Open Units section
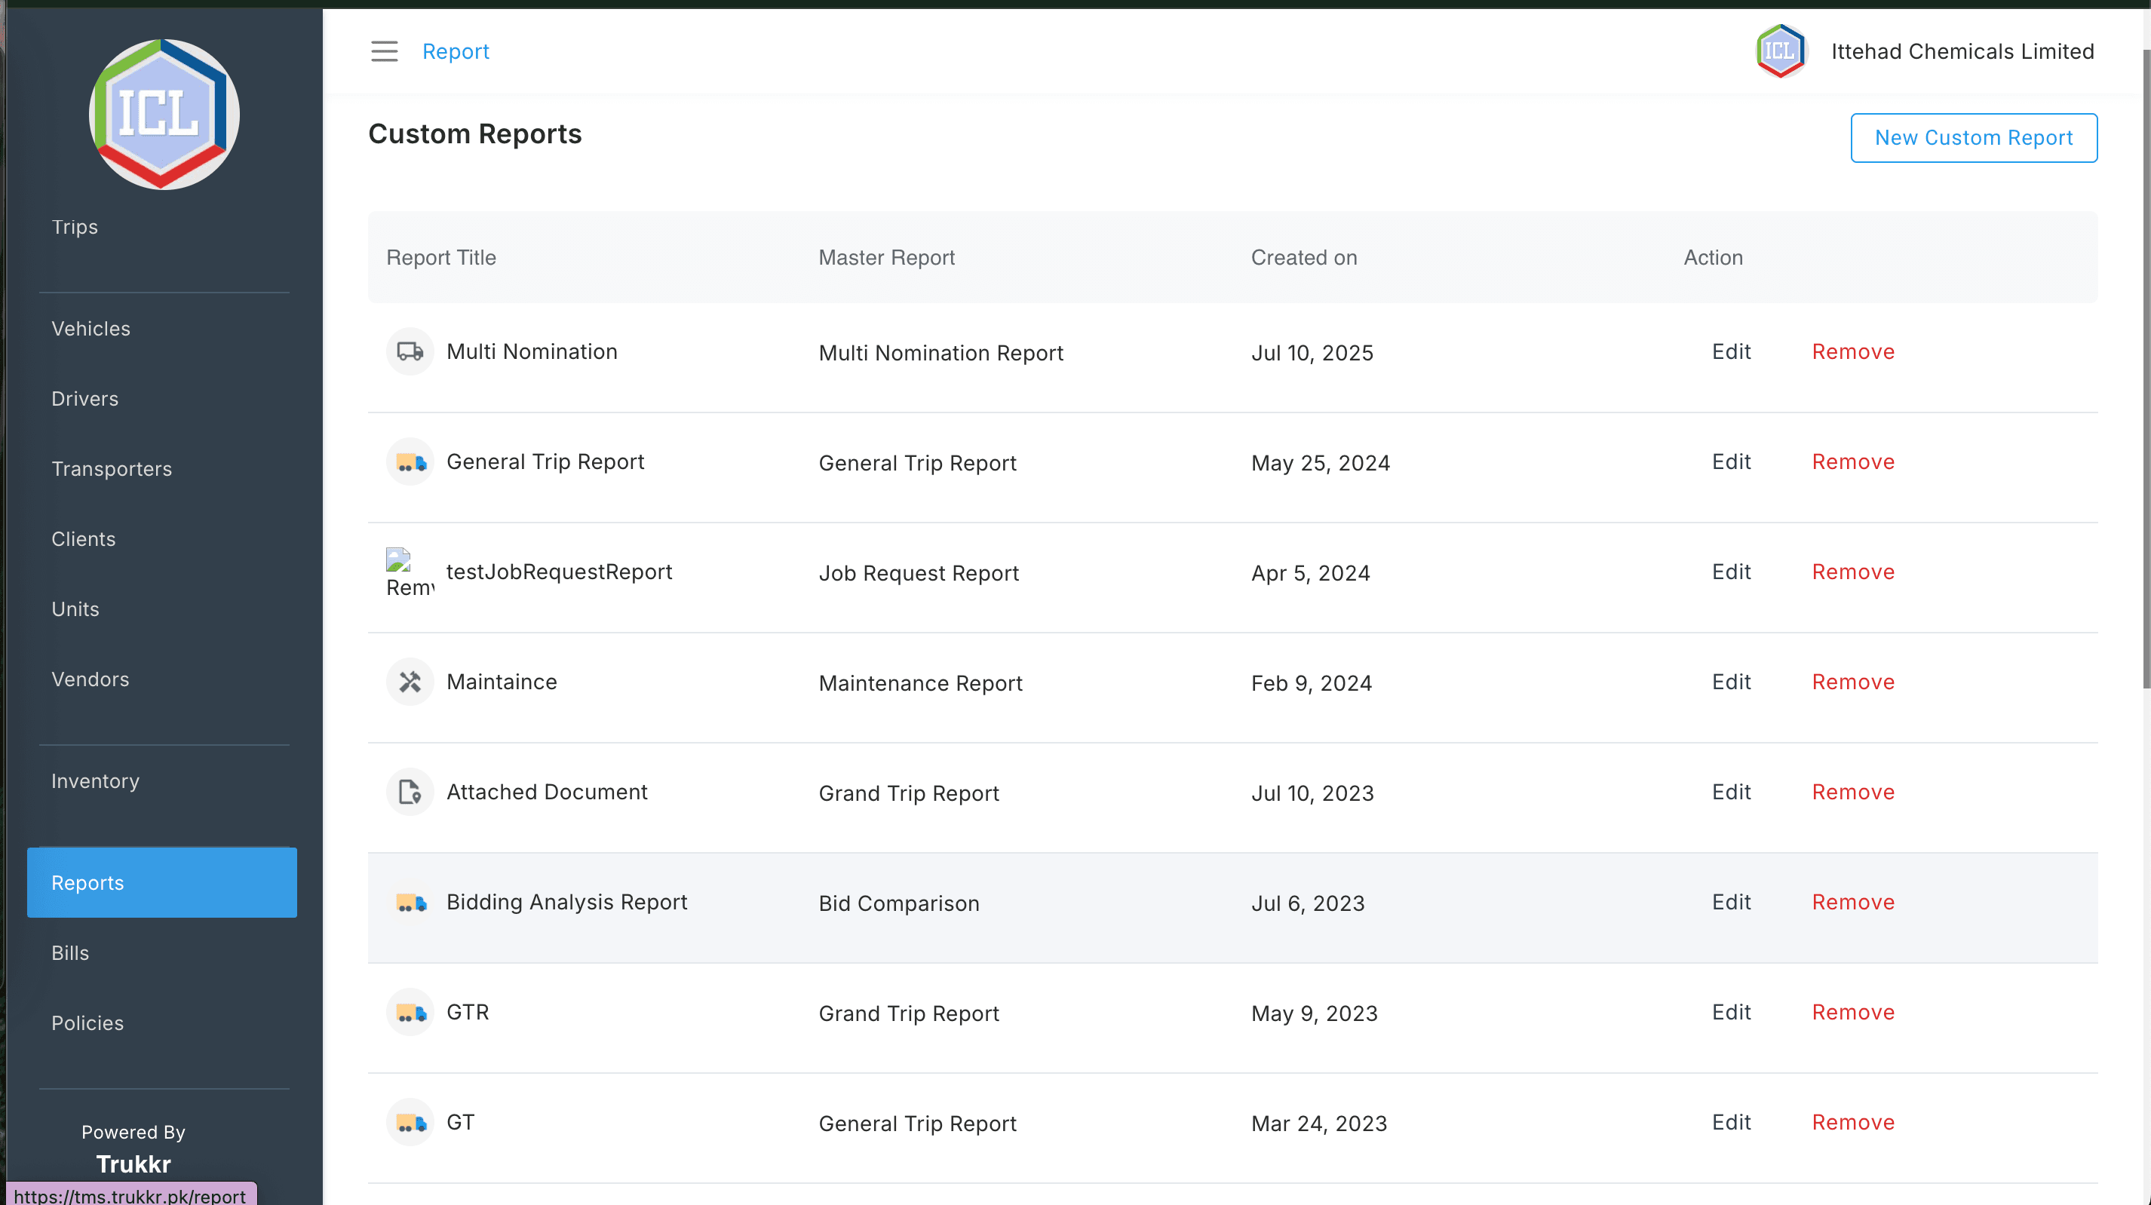 [x=75, y=609]
